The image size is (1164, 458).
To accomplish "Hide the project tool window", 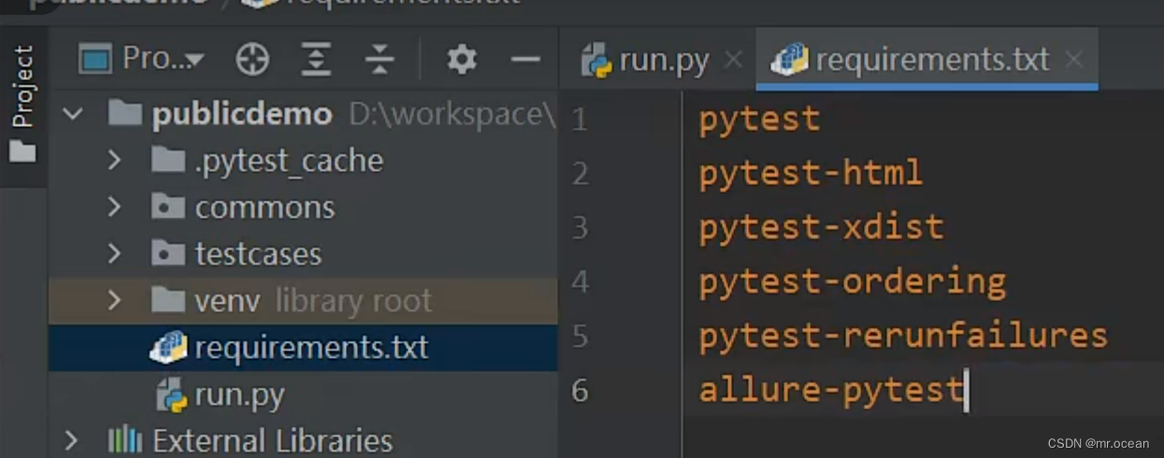I will click(525, 60).
